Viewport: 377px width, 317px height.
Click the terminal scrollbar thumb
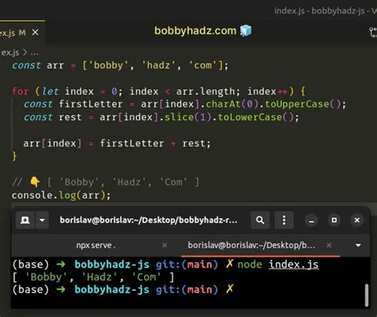click(367, 295)
